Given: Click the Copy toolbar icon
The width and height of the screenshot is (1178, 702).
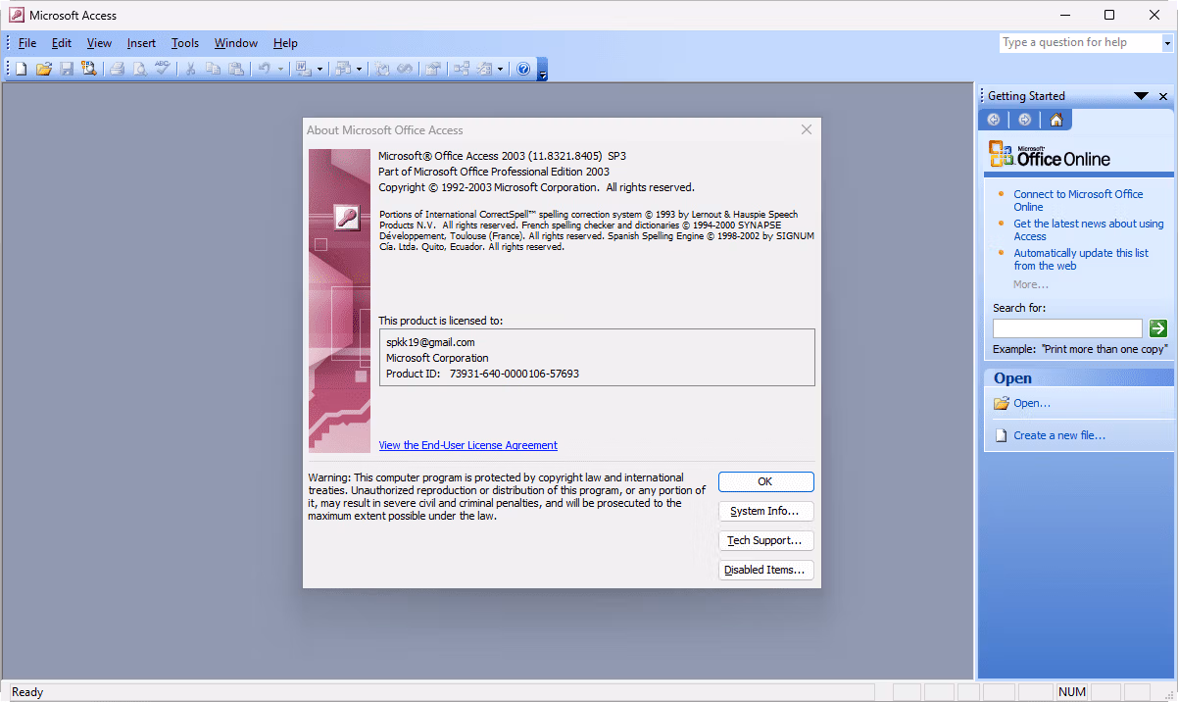Looking at the screenshot, I should coord(214,69).
